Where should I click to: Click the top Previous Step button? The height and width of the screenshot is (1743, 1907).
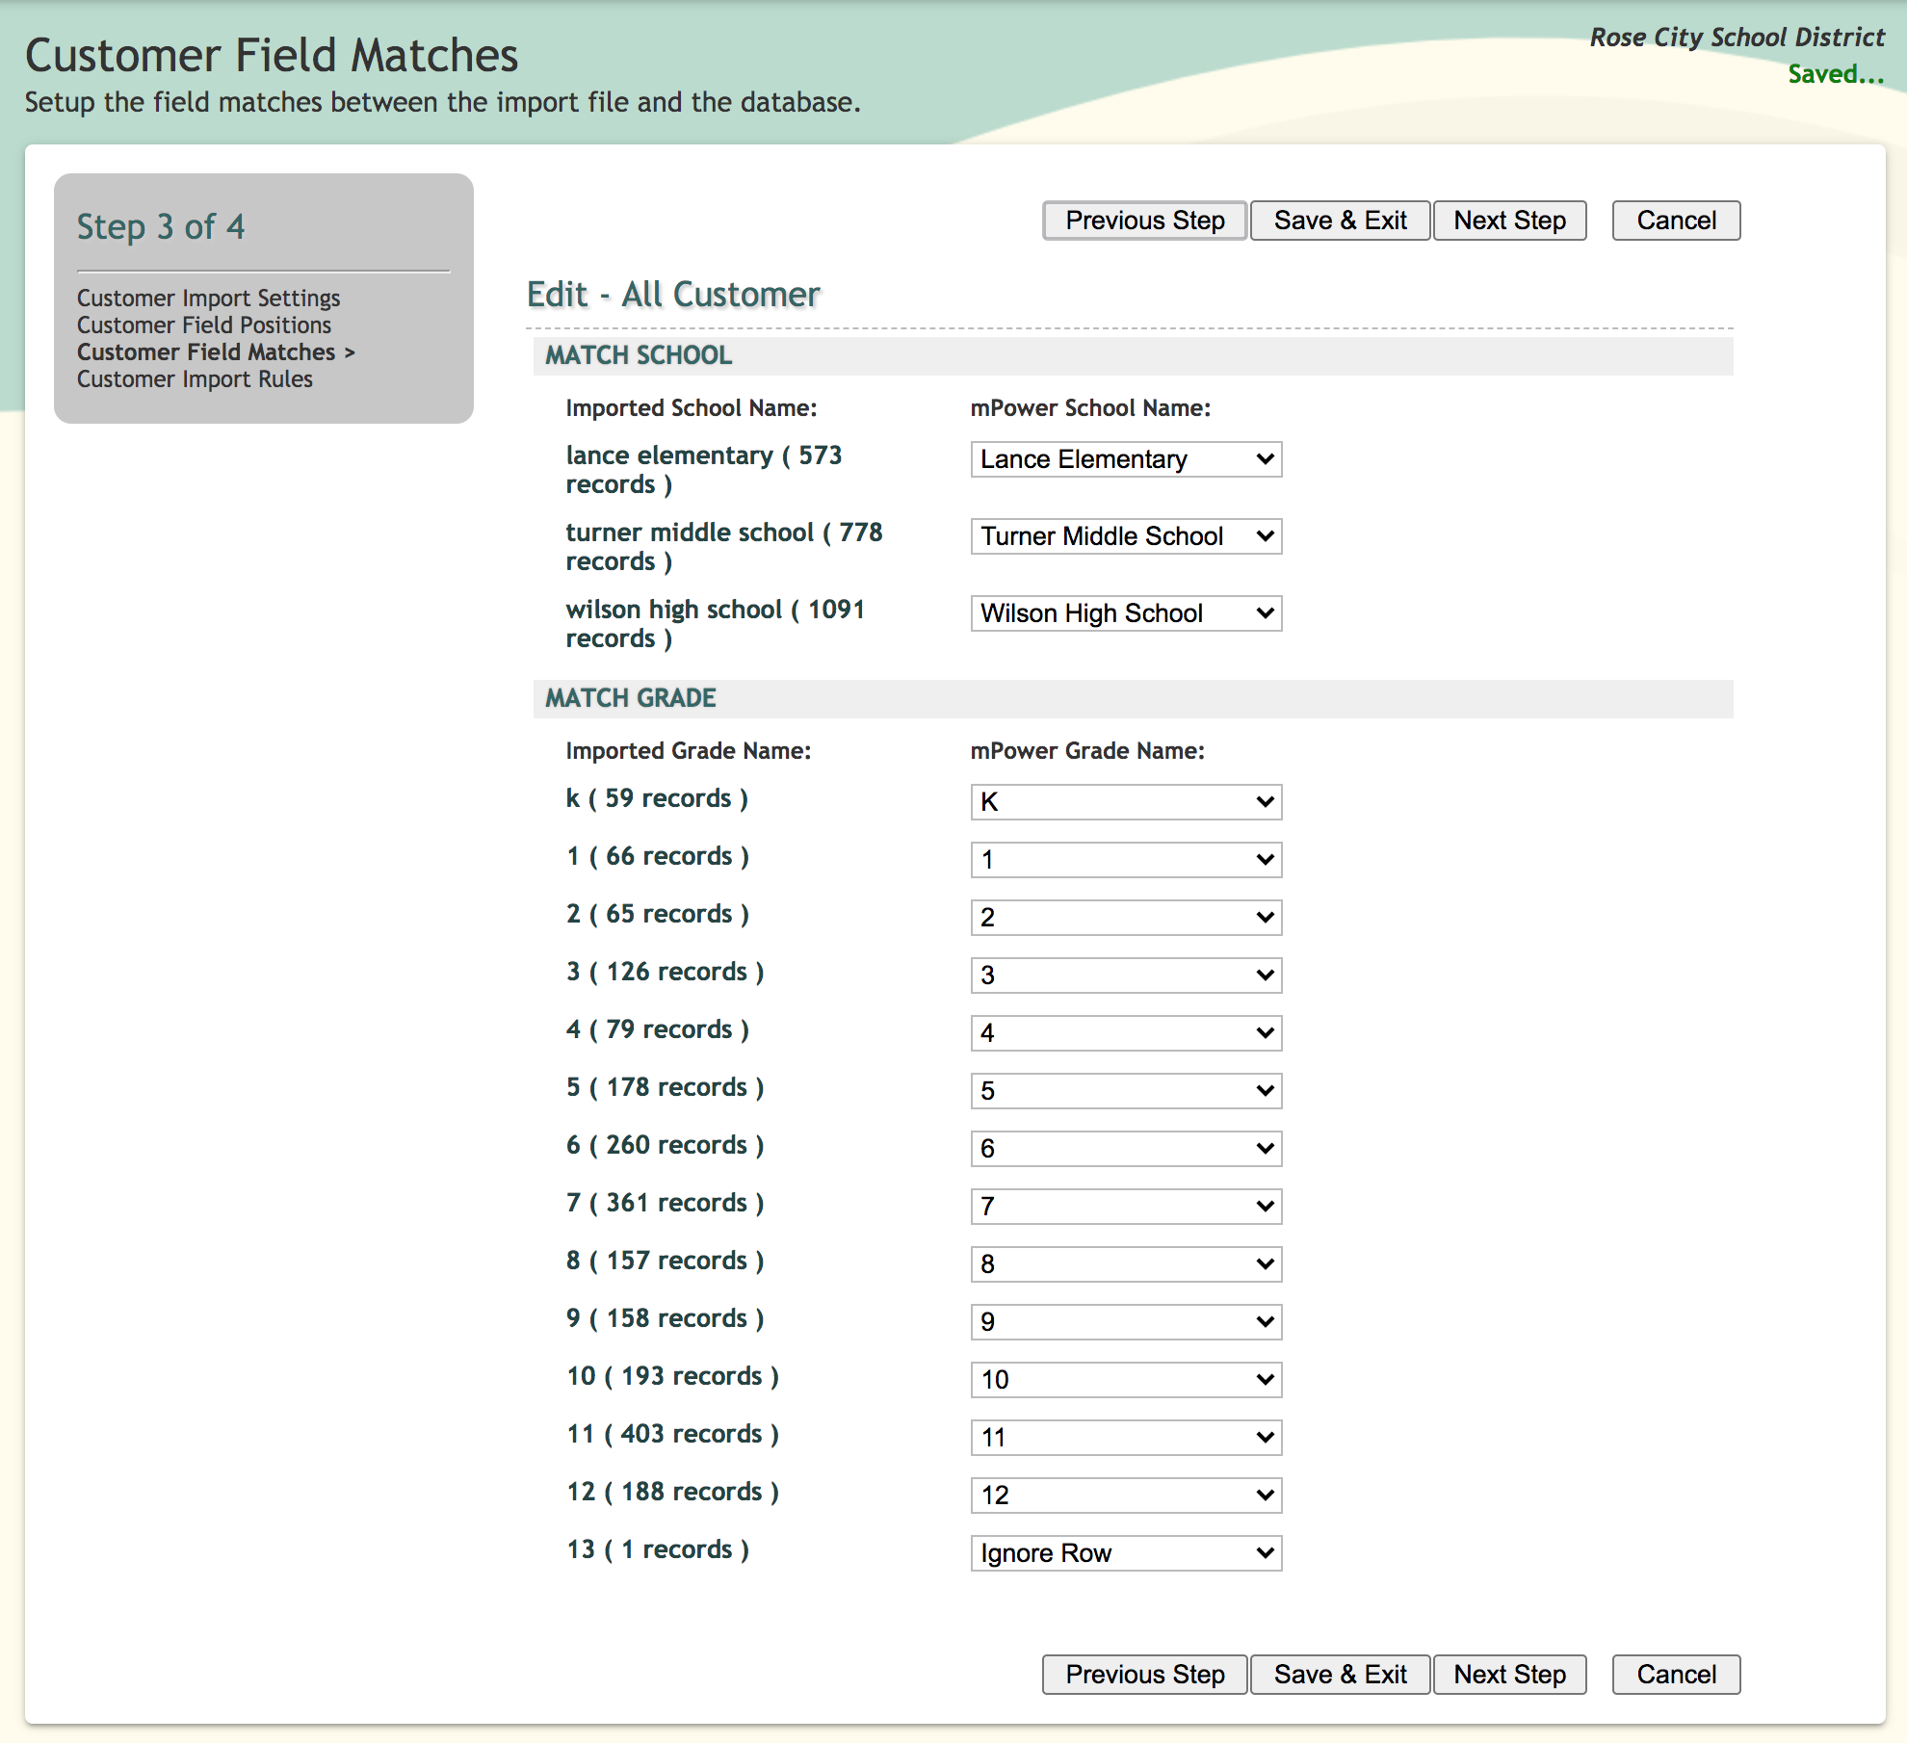pyautogui.click(x=1144, y=221)
